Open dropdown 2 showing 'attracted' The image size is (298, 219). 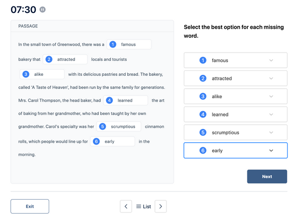(x=235, y=78)
